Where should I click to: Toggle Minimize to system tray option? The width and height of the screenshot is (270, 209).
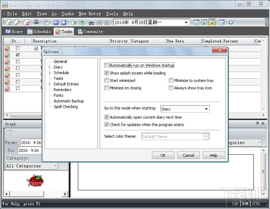point(171,80)
